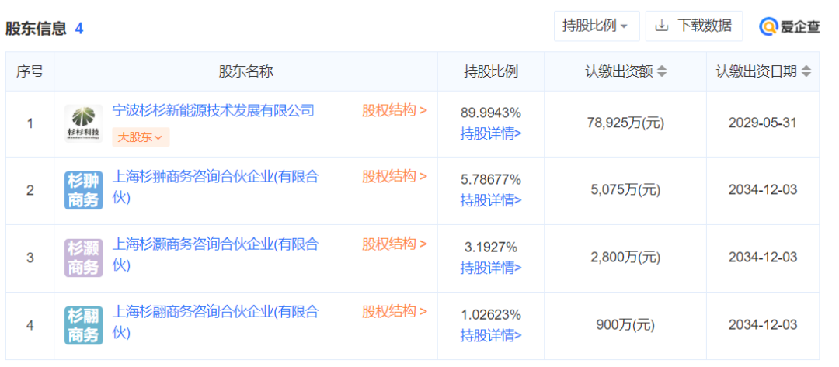This screenshot has height=367, width=839.
Task: Open 上海杉翀商务咨询合伙企业 link
Action: tap(215, 186)
